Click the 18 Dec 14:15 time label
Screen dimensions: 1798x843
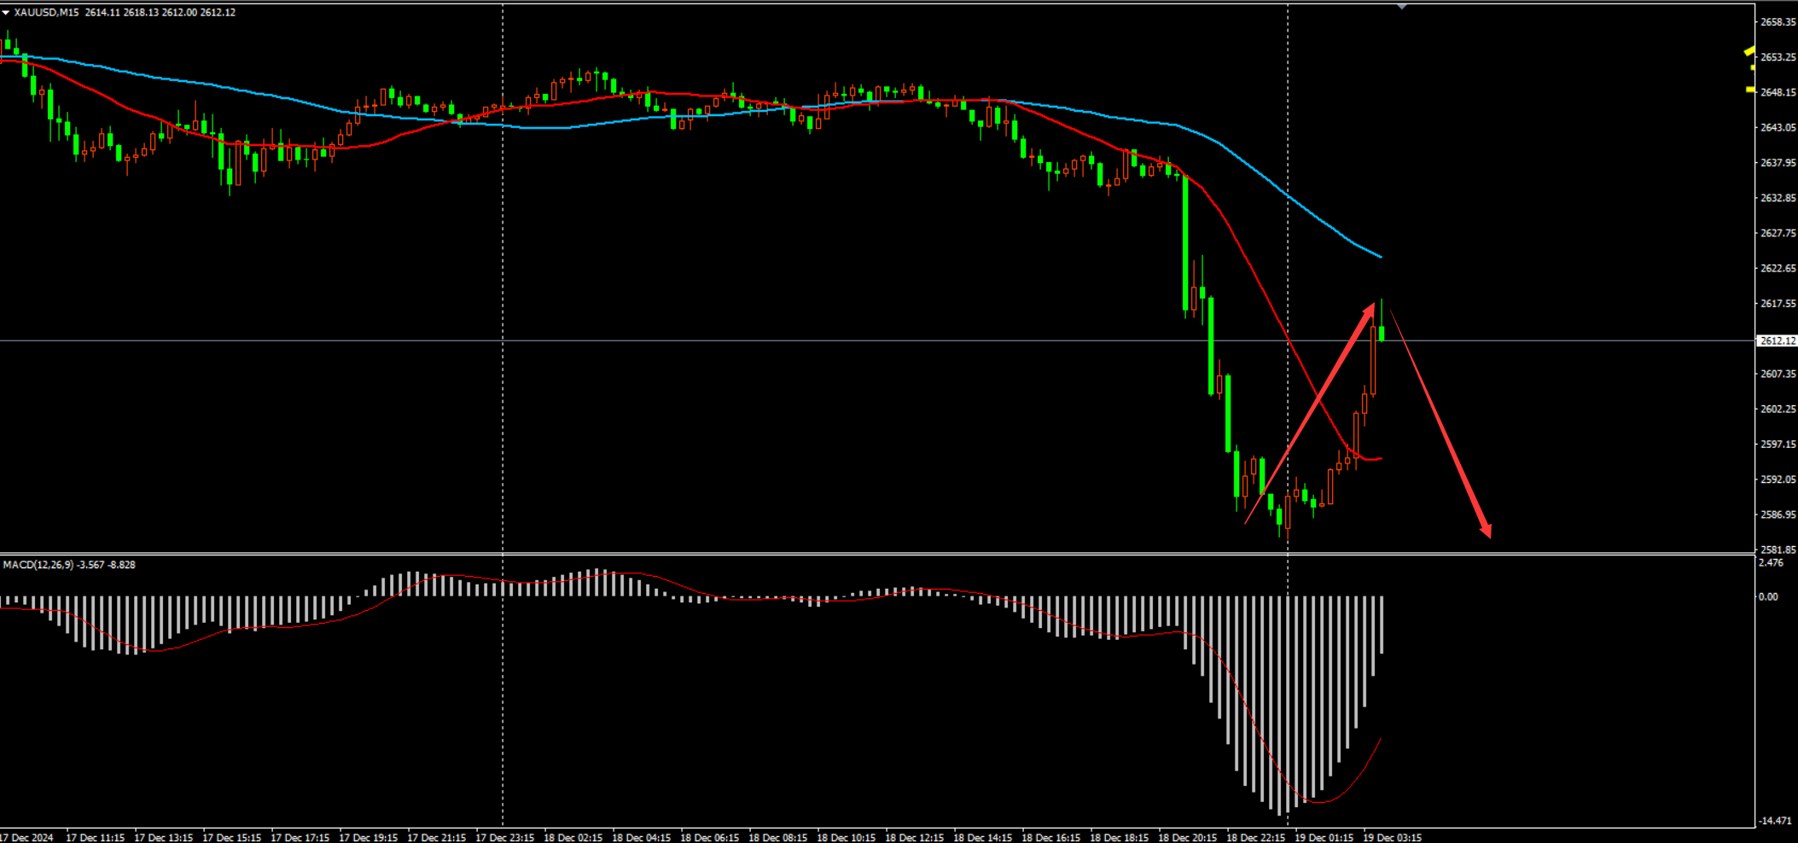pos(982,838)
